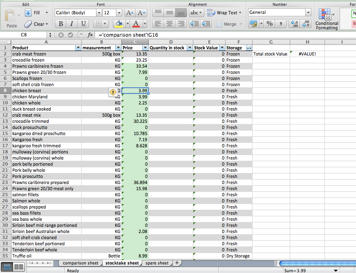
Task: Switch to comparison sheet tab
Action: click(81, 263)
